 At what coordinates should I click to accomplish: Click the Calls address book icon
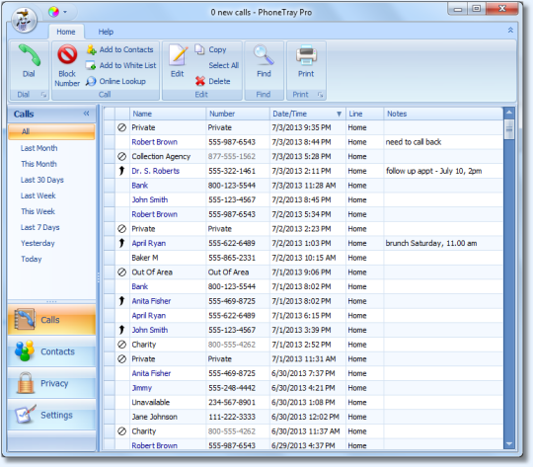[x=24, y=319]
